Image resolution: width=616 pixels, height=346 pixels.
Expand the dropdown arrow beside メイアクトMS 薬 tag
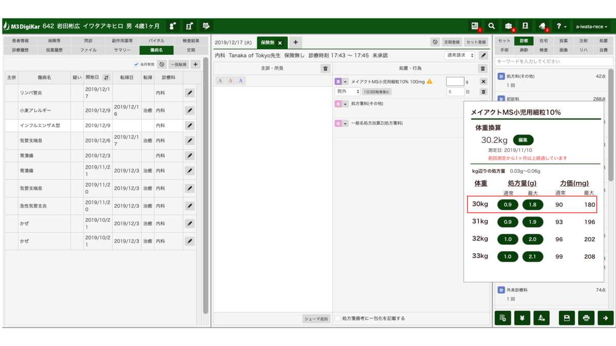pyautogui.click(x=345, y=82)
